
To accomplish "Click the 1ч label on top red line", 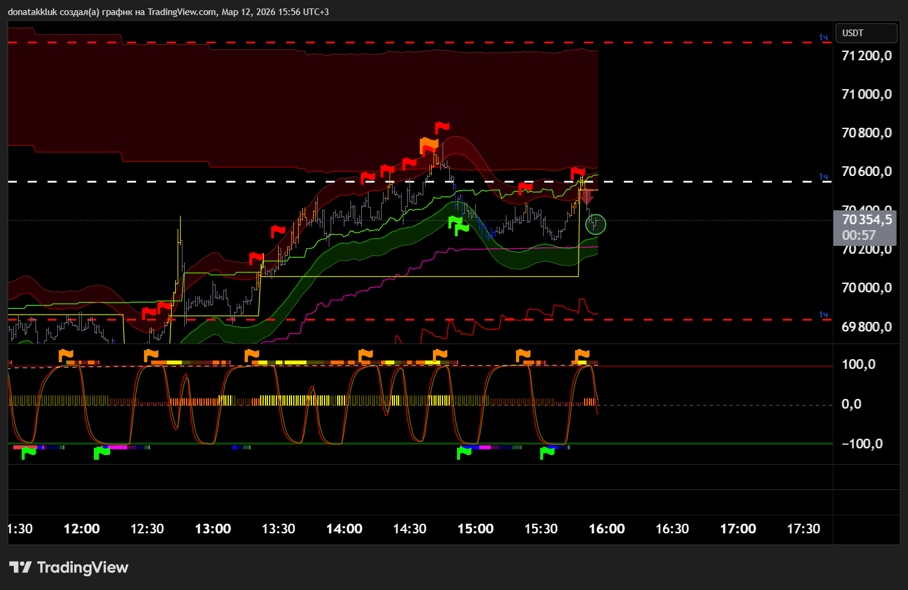I will click(x=823, y=37).
